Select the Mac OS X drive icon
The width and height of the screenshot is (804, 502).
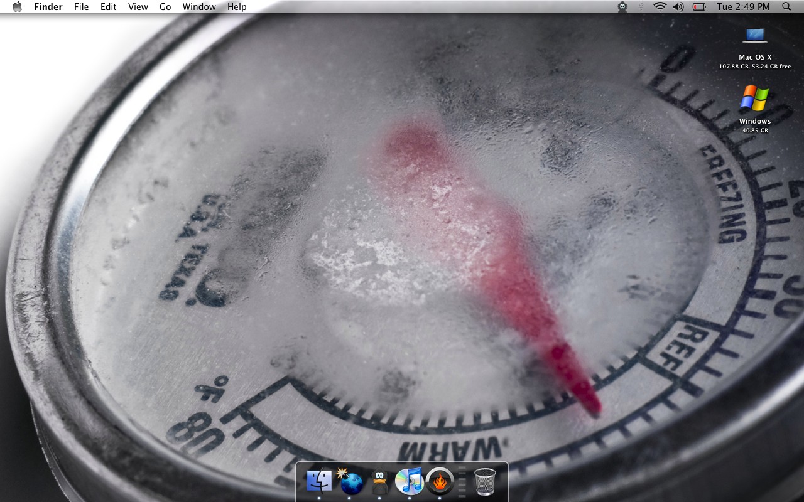[754, 36]
